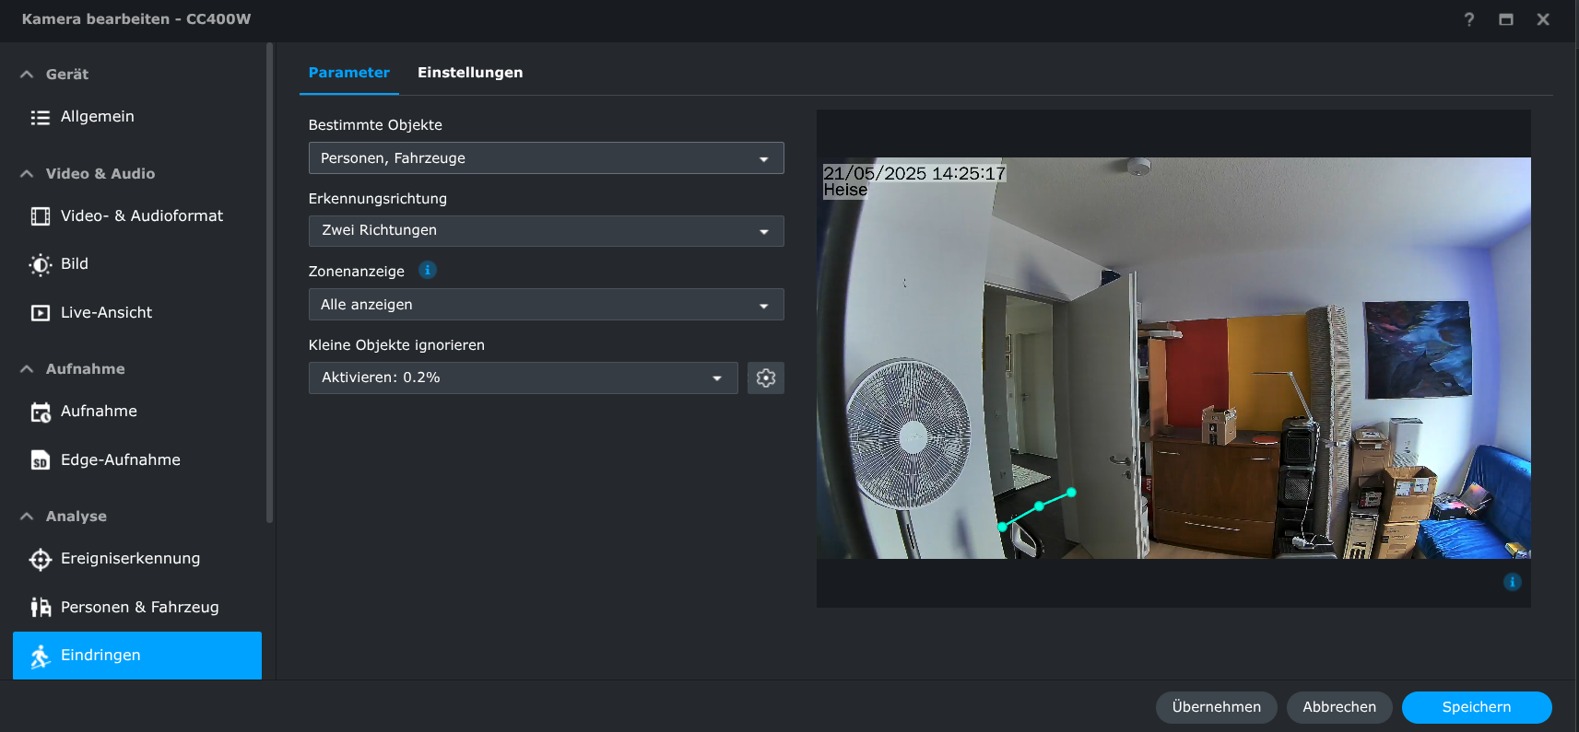Click the middle point of detection line
Image resolution: width=1579 pixels, height=732 pixels.
(x=1039, y=506)
